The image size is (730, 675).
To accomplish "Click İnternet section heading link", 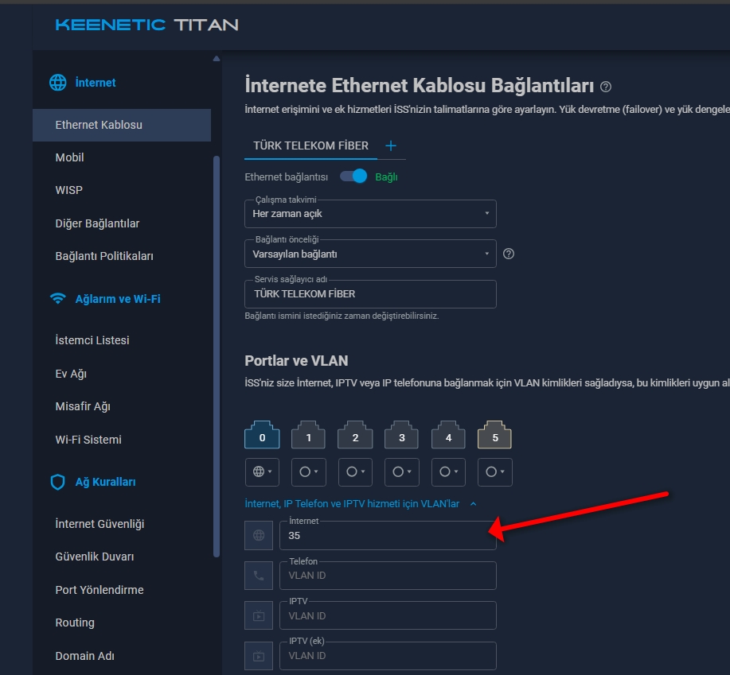I will (x=96, y=83).
